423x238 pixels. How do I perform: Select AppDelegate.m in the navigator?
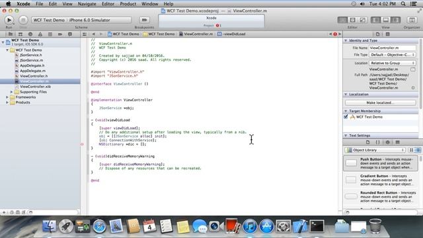(32, 71)
